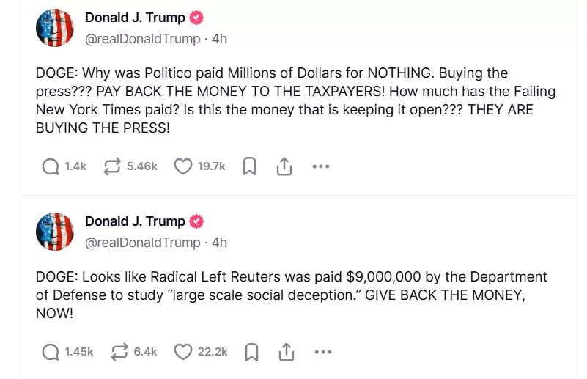Open more options on Reuters post
Image resolution: width=587 pixels, height=379 pixels.
pyautogui.click(x=323, y=353)
